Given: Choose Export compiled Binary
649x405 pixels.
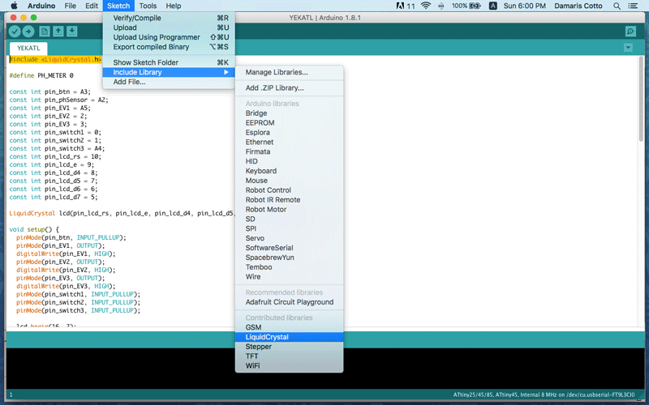Looking at the screenshot, I should tap(169, 47).
